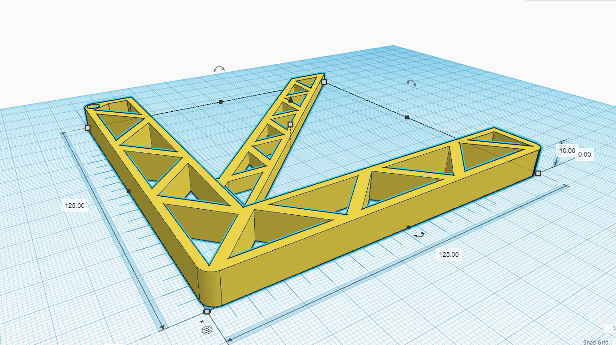Screen dimensions: 616x345
Task: Click the small X marker near the front corner
Action: point(202,321)
